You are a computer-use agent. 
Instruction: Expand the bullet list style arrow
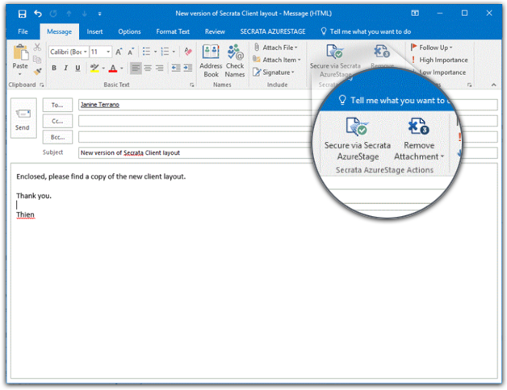155,52
